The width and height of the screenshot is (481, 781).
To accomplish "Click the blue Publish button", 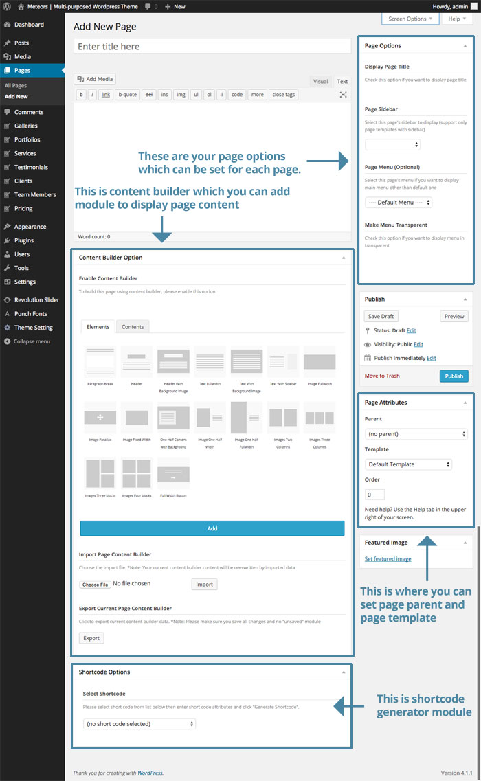I will [454, 376].
